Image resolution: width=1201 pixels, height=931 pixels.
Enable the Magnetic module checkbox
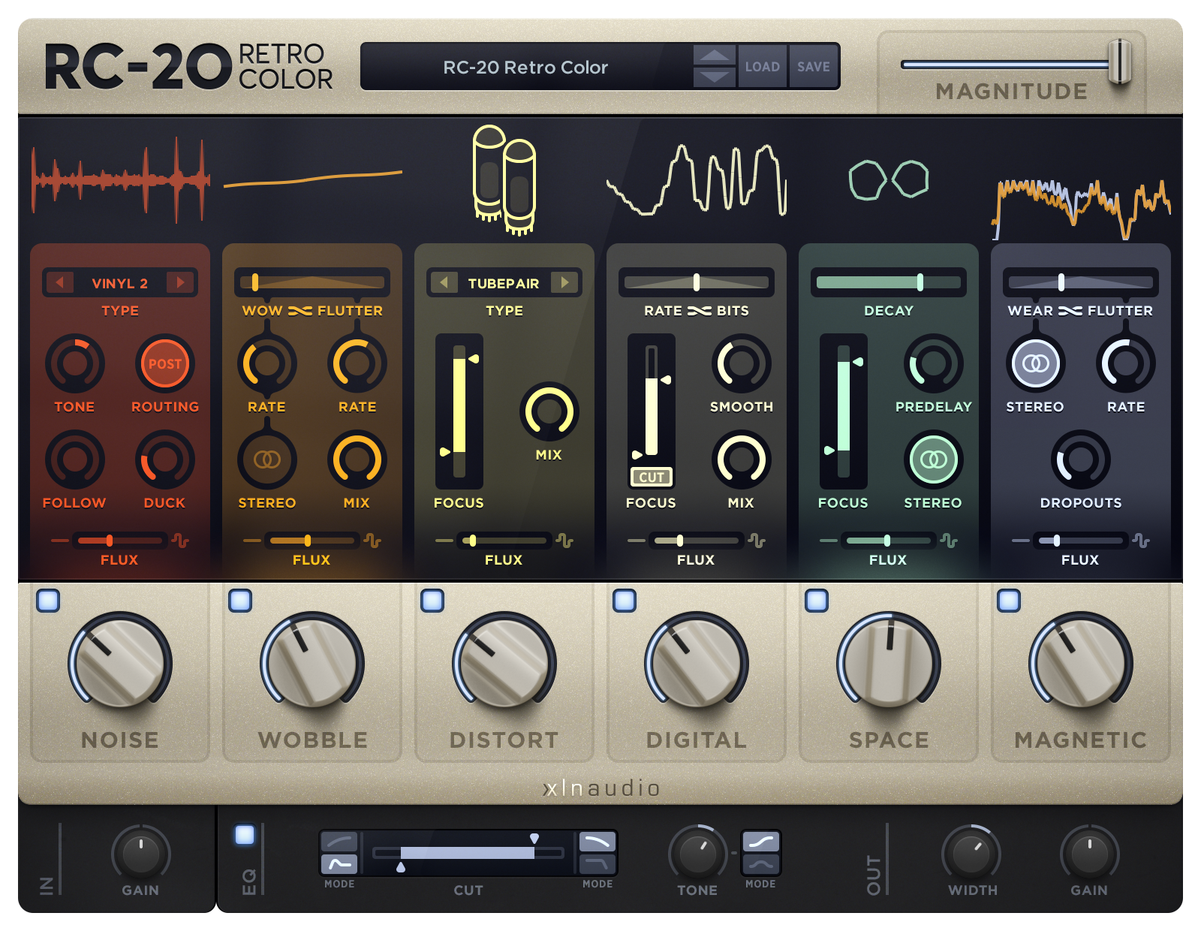coord(1008,599)
